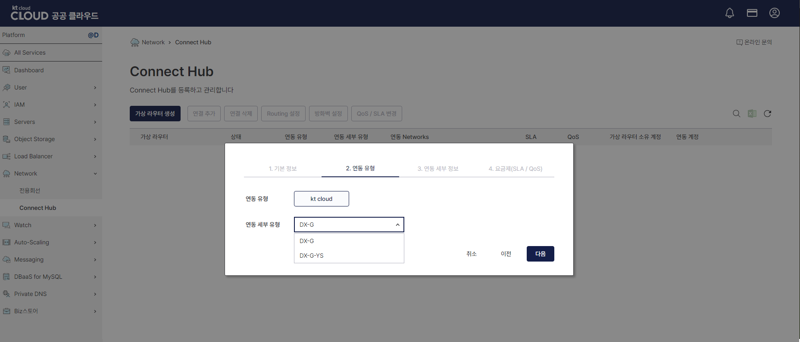Viewport: 800px width, 342px height.
Task: Collapse the Network menu chevron
Action: (95, 174)
